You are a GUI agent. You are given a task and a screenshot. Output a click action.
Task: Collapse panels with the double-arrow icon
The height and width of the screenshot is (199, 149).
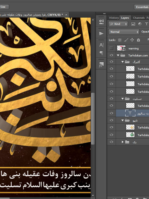coord(104,14)
